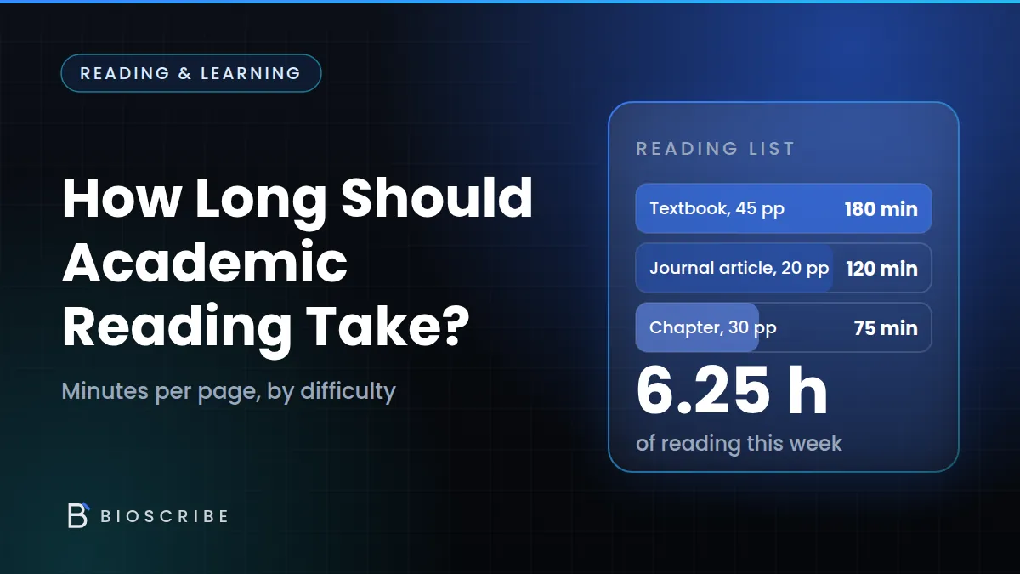
Task: Select the 'Textbook, 45 pp' progress bar
Action: click(x=784, y=208)
